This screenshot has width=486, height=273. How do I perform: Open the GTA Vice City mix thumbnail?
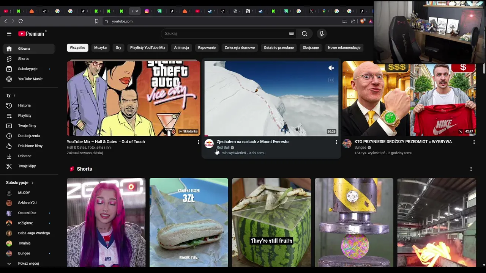coord(134,98)
